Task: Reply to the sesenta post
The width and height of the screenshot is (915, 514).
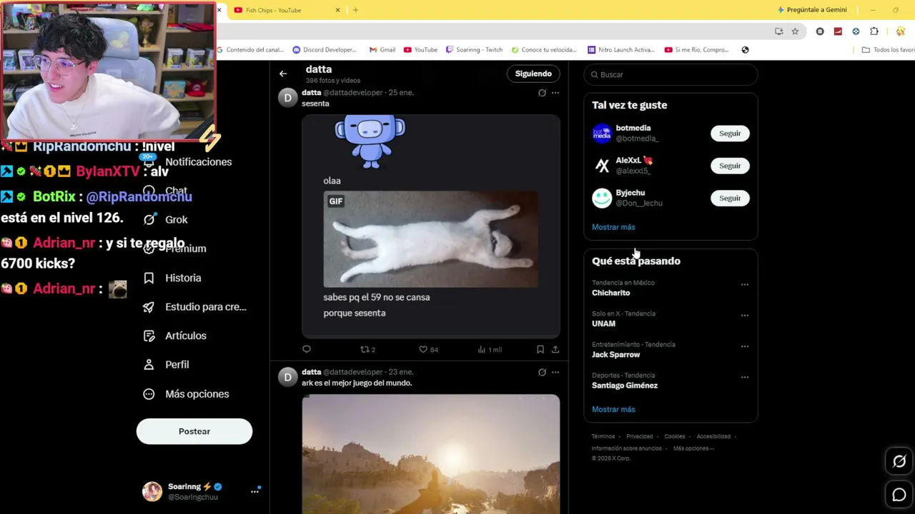Action: [307, 349]
